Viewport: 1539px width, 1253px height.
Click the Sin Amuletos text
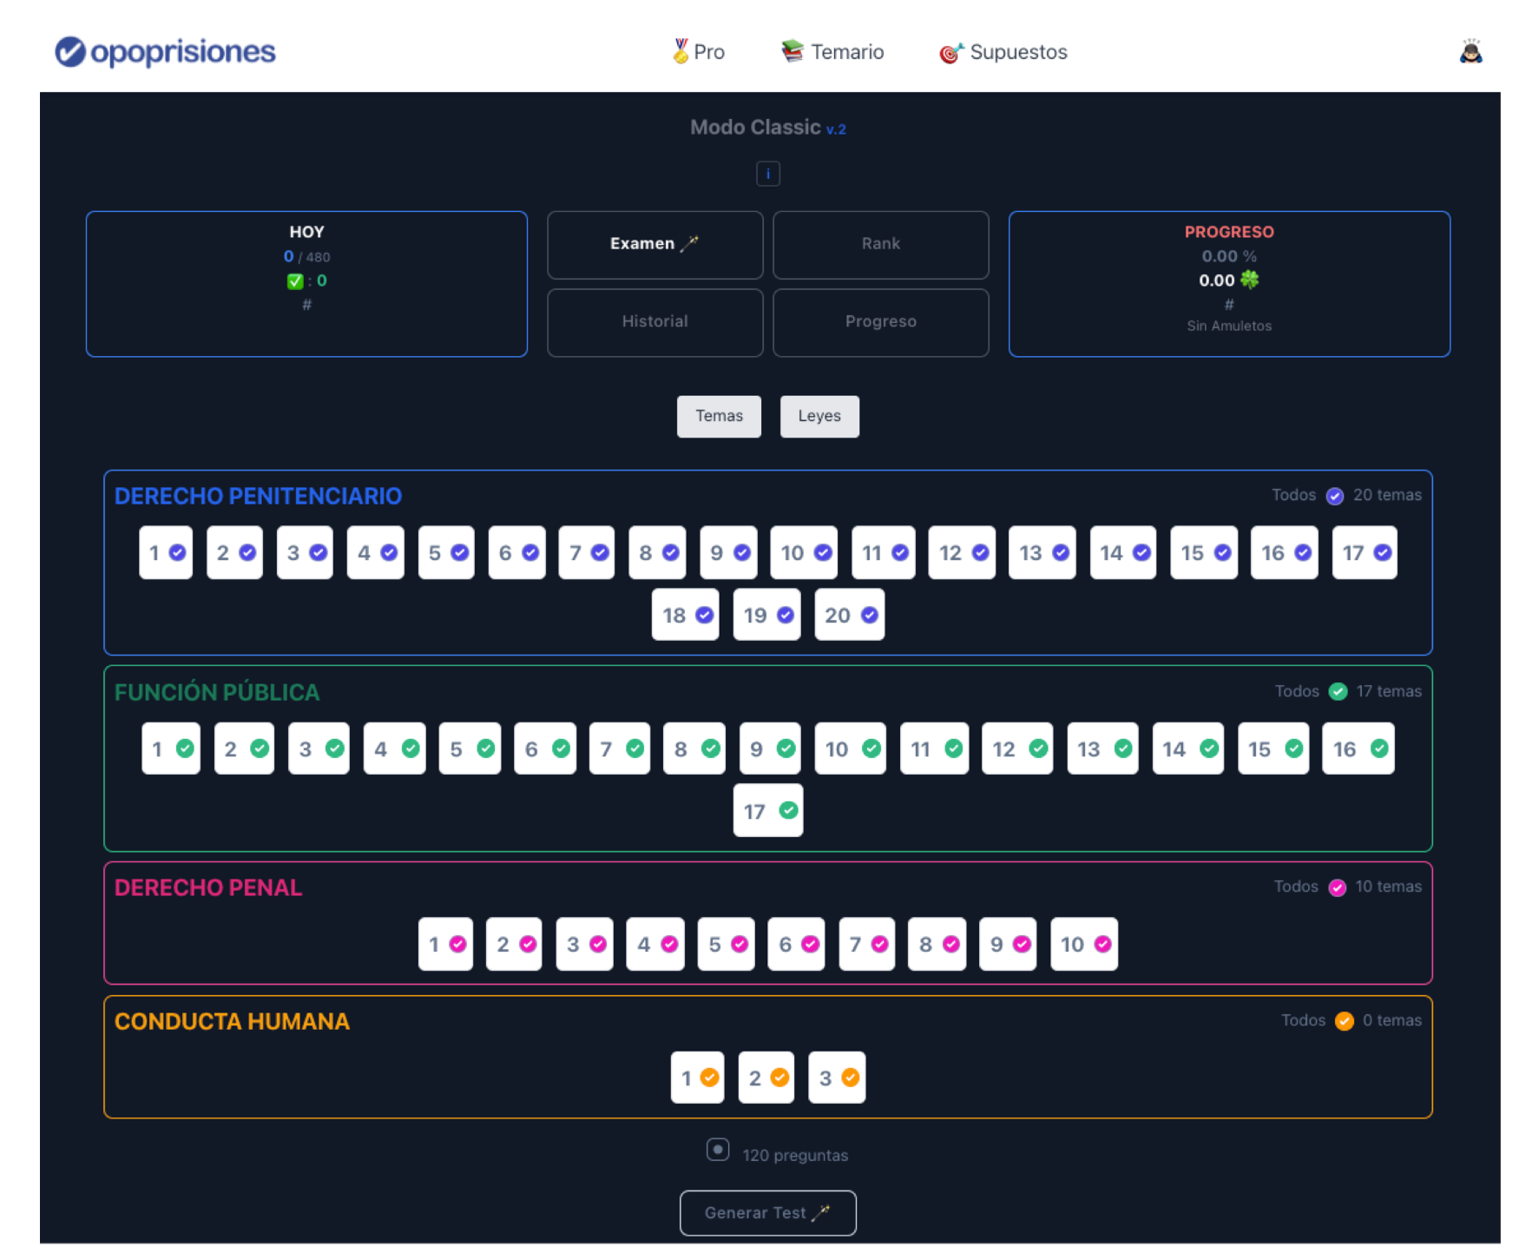click(1229, 326)
